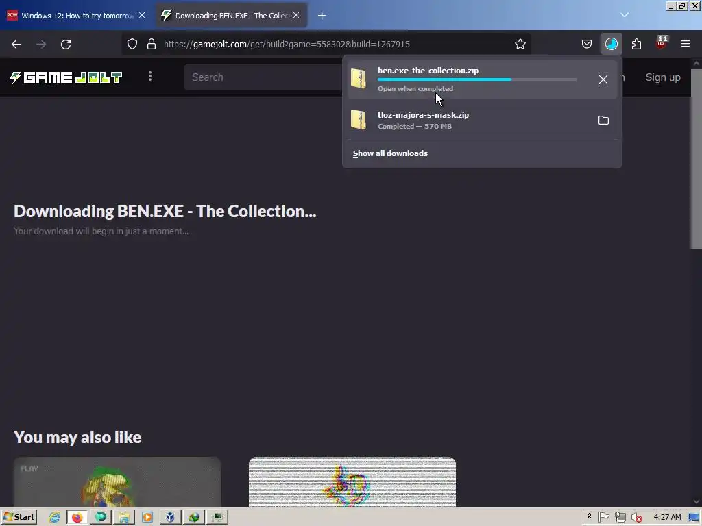Viewport: 702px width, 526px height.
Task: Toggle the Firefox downloads panel button
Action: [611, 45]
